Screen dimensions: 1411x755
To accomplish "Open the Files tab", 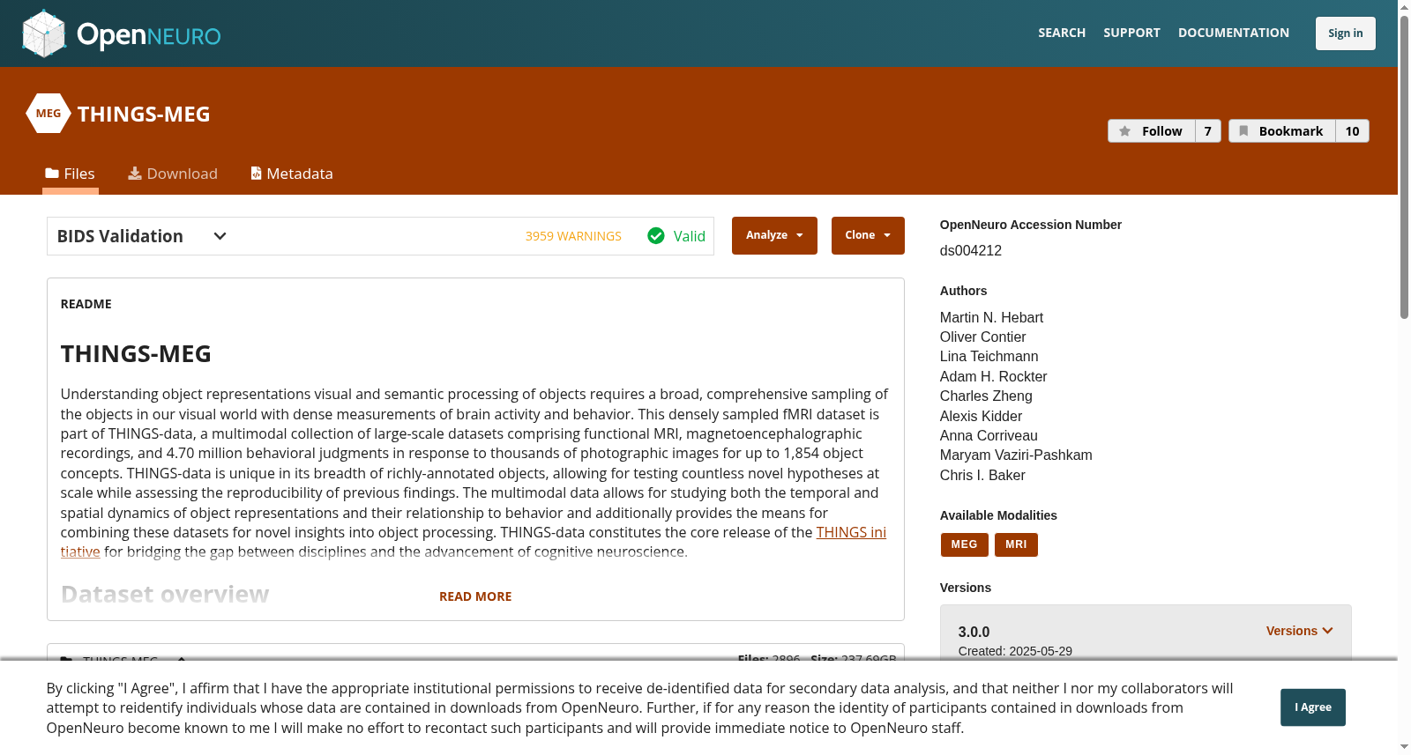I will [x=71, y=174].
